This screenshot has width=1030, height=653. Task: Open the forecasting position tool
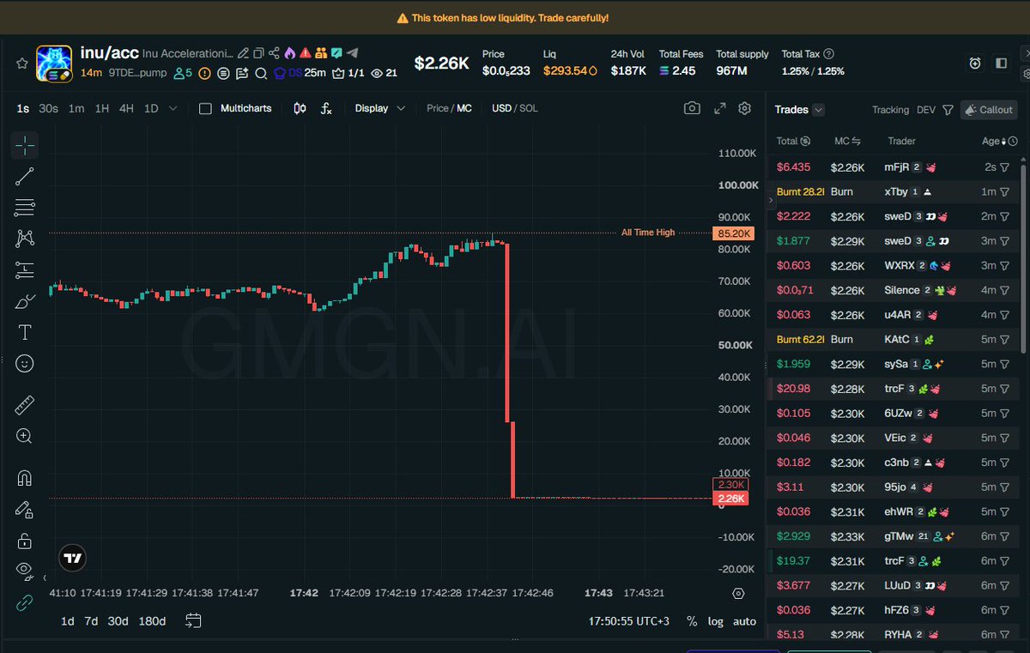25,270
